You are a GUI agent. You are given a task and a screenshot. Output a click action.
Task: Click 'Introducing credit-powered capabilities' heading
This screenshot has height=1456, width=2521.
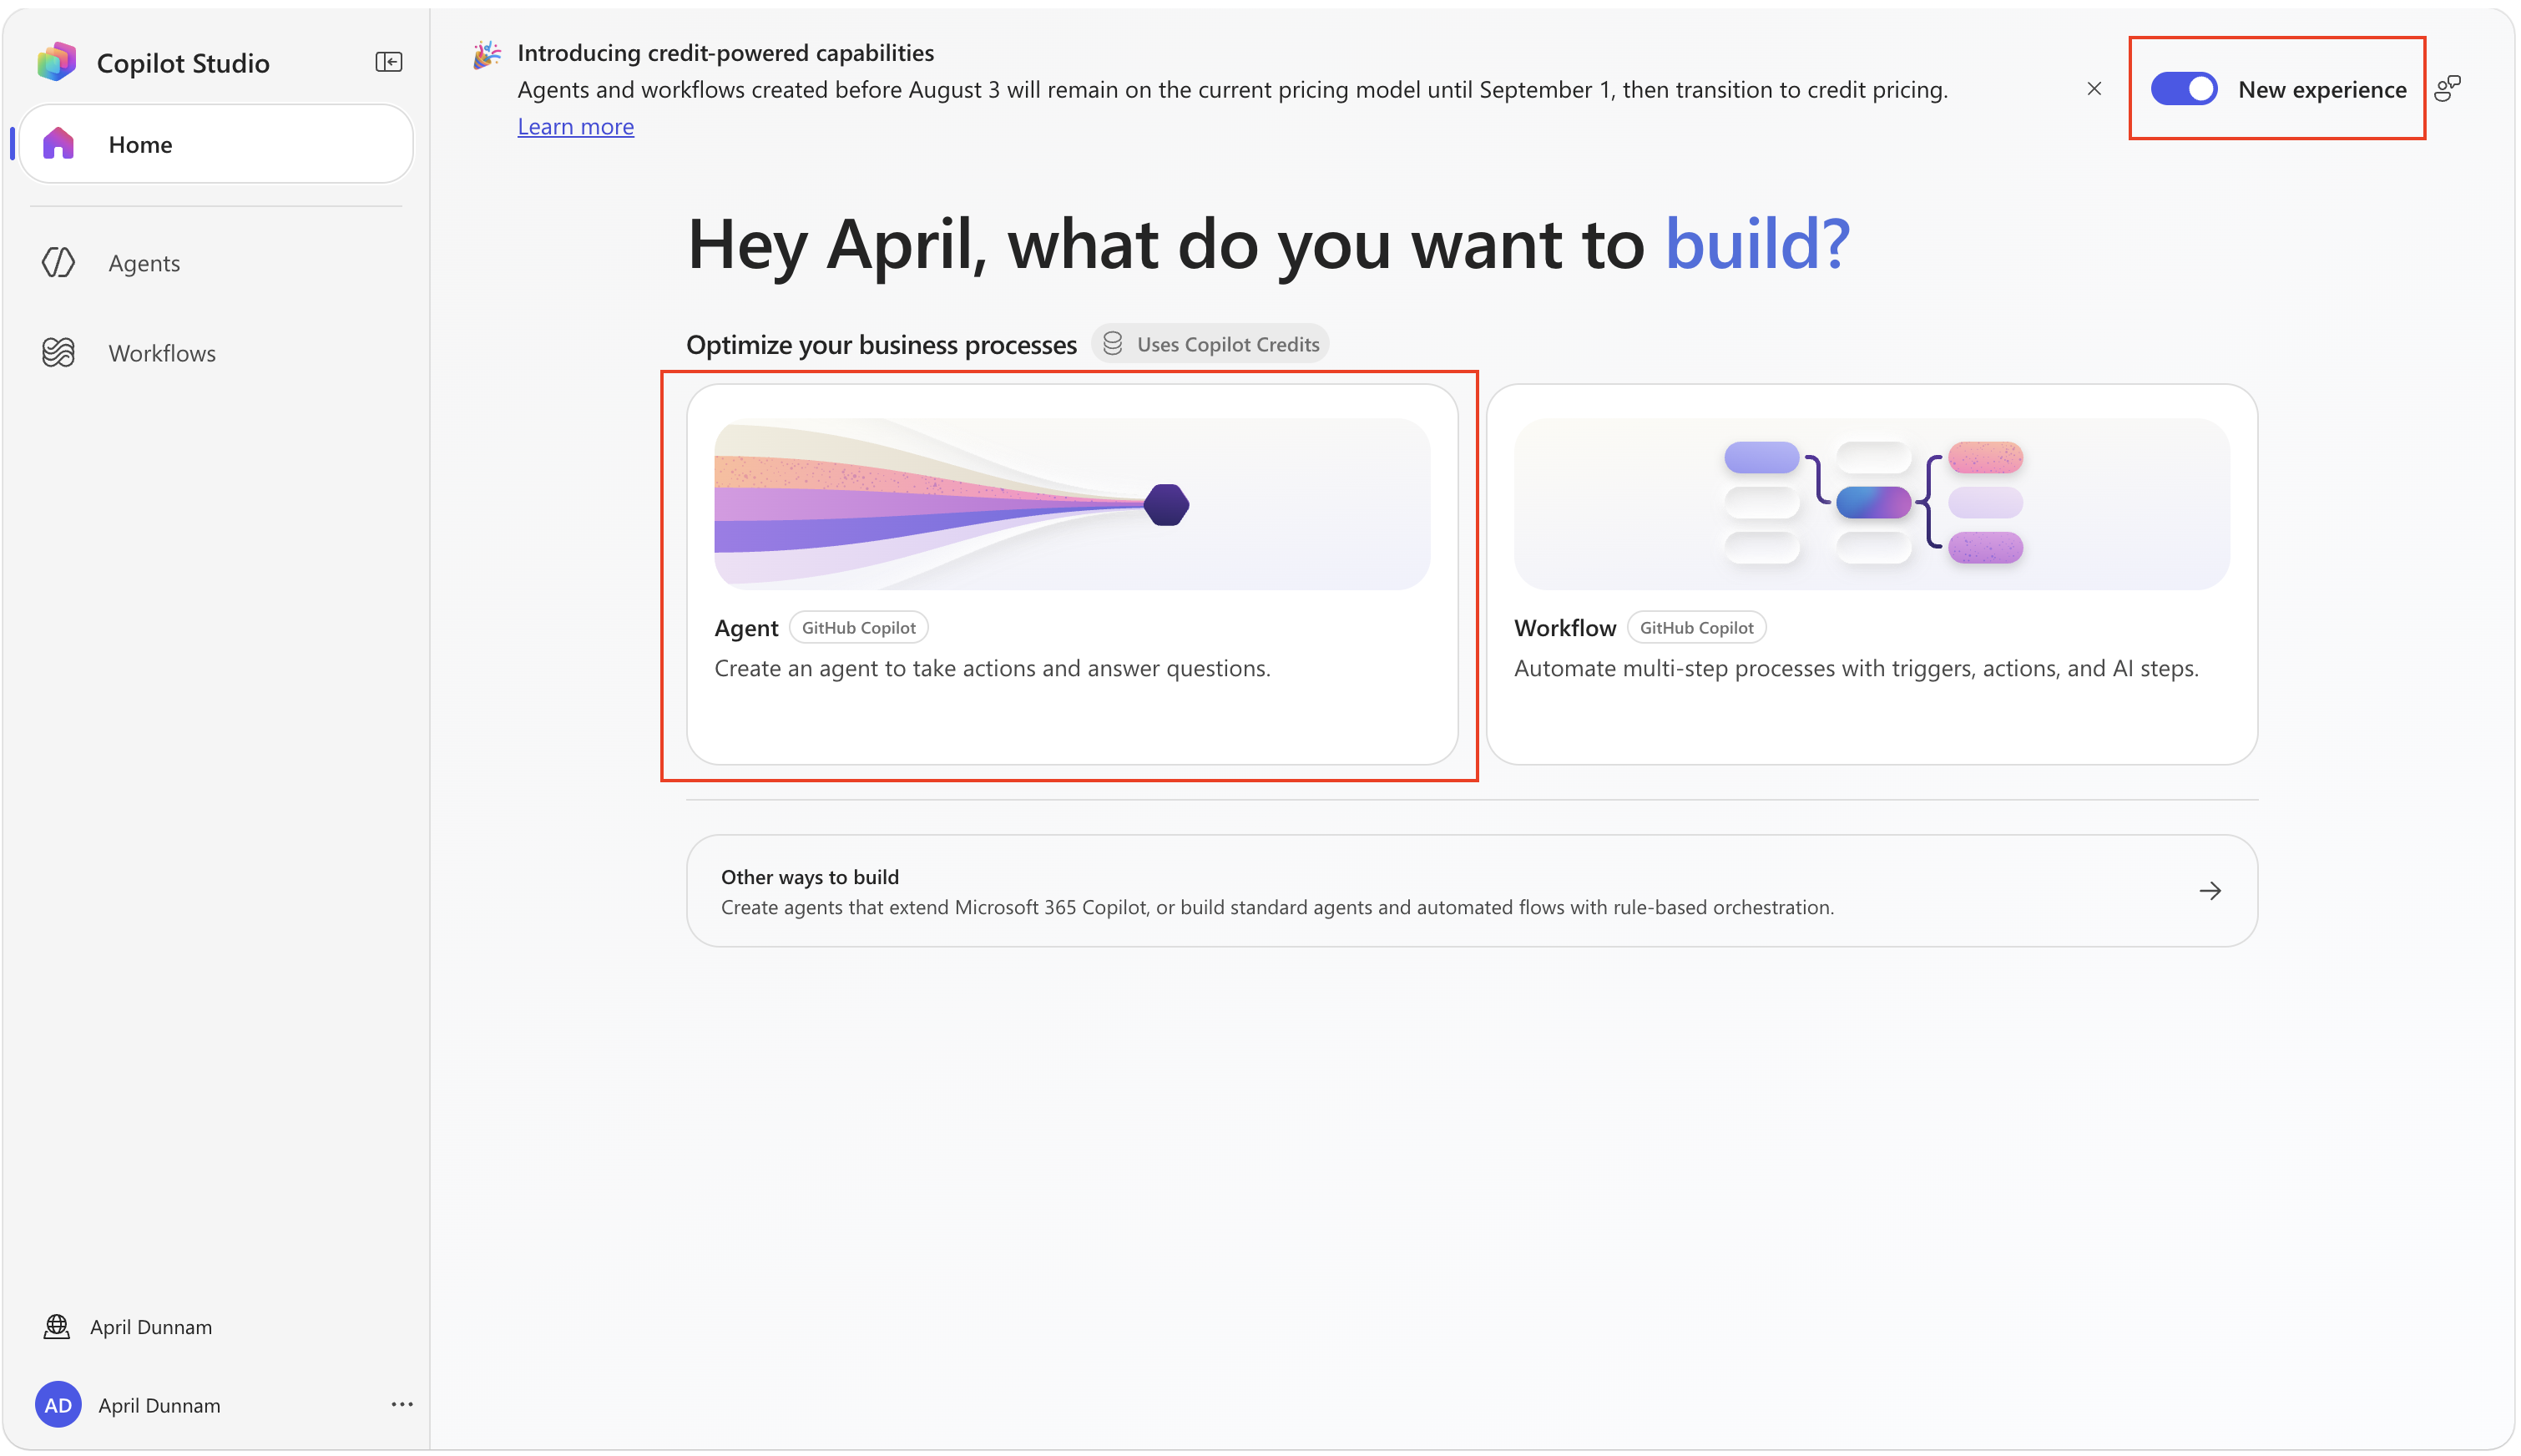pyautogui.click(x=725, y=53)
